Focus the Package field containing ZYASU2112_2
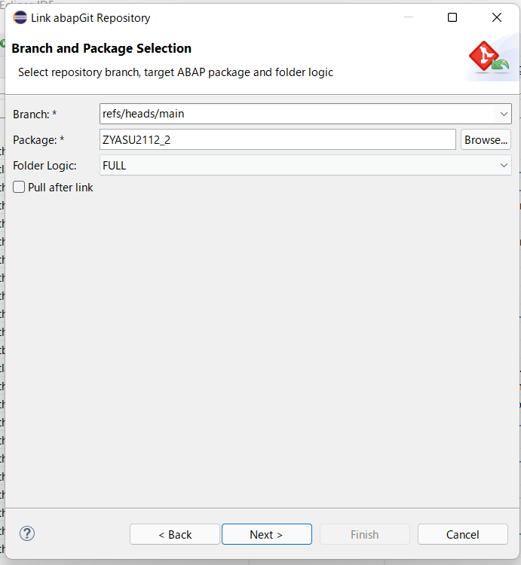The width and height of the screenshot is (521, 565). [x=277, y=139]
